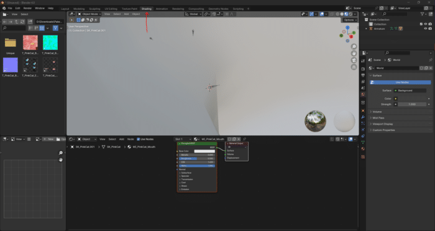The width and height of the screenshot is (435, 231).
Task: Open the File menu
Action: pos(10,8)
